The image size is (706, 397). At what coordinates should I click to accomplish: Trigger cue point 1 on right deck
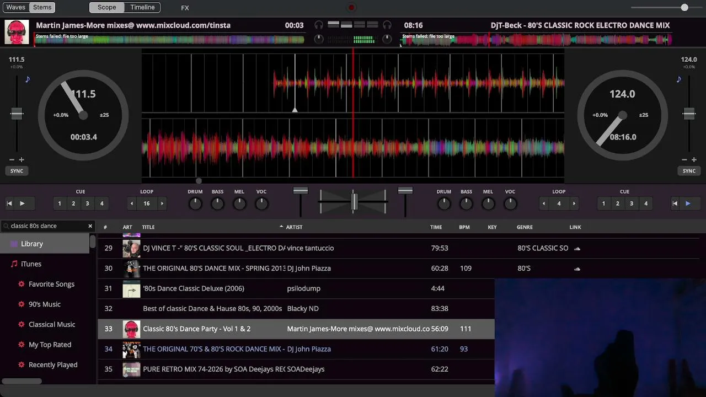tap(603, 203)
